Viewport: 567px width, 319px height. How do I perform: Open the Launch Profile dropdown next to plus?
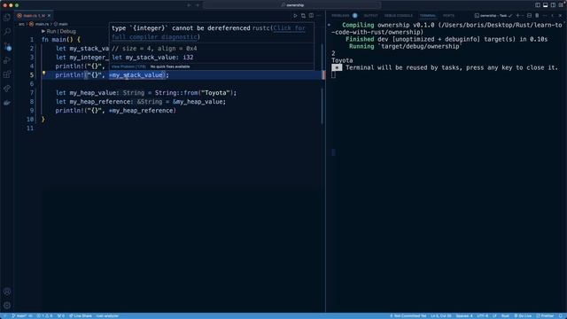[522, 16]
